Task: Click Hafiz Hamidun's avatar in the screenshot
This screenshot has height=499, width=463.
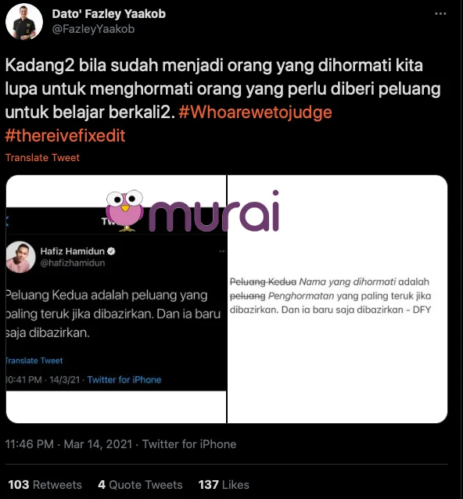Action: (x=20, y=257)
